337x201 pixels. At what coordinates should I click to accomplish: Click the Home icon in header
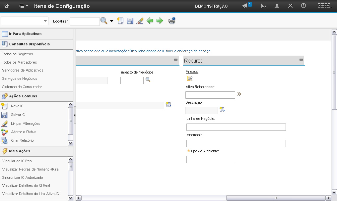6,6
